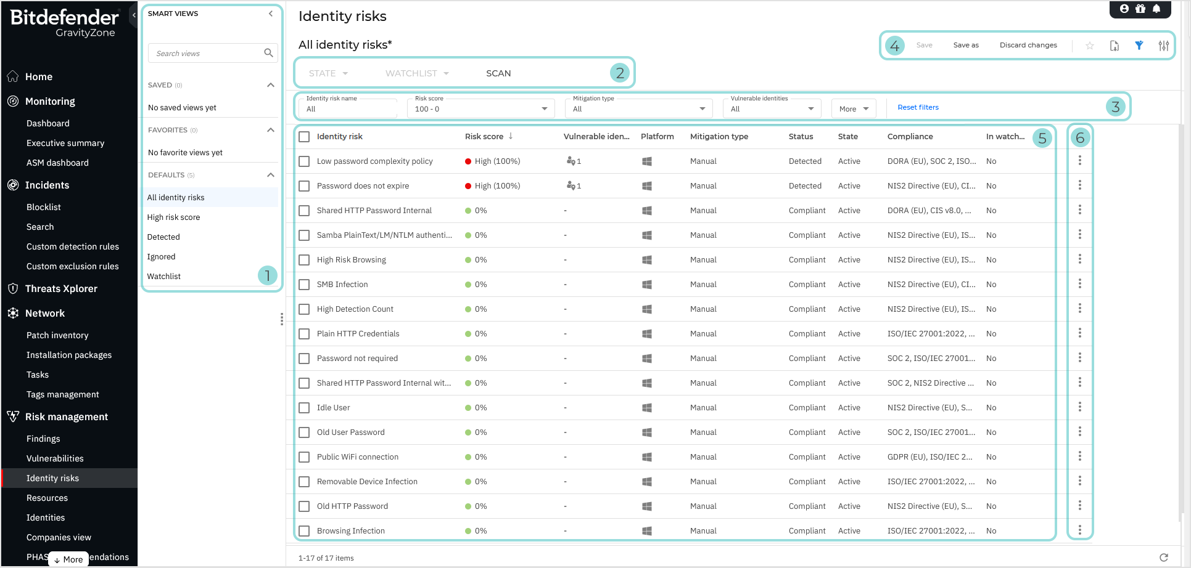
Task: Click the Network shield icon in sidebar
Action: pyautogui.click(x=13, y=313)
